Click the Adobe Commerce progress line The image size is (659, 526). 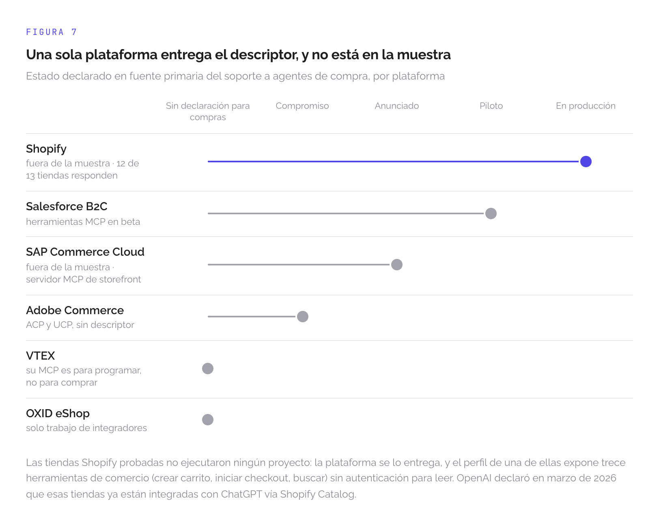(x=252, y=317)
